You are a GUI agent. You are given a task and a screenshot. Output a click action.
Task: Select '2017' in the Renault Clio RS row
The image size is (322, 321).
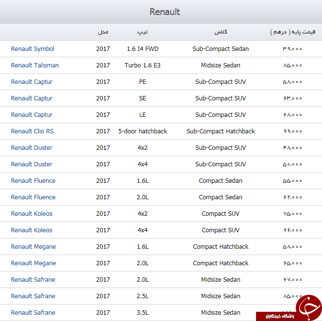click(x=103, y=131)
